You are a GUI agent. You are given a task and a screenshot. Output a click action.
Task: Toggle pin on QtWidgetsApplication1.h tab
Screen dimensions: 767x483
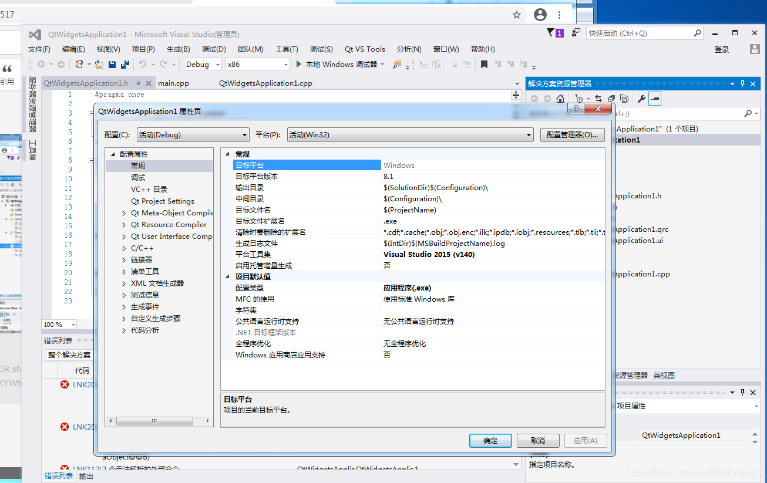(x=137, y=83)
